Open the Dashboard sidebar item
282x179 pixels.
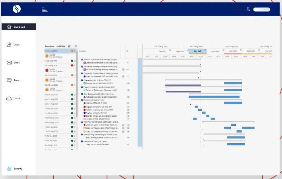tap(19, 27)
